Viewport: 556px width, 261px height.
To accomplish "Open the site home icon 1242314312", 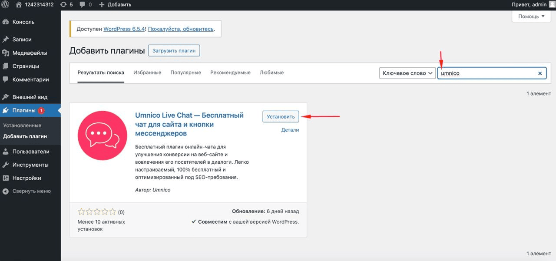I will pyautogui.click(x=19, y=4).
